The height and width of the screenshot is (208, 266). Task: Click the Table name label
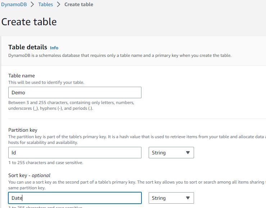[22, 76]
